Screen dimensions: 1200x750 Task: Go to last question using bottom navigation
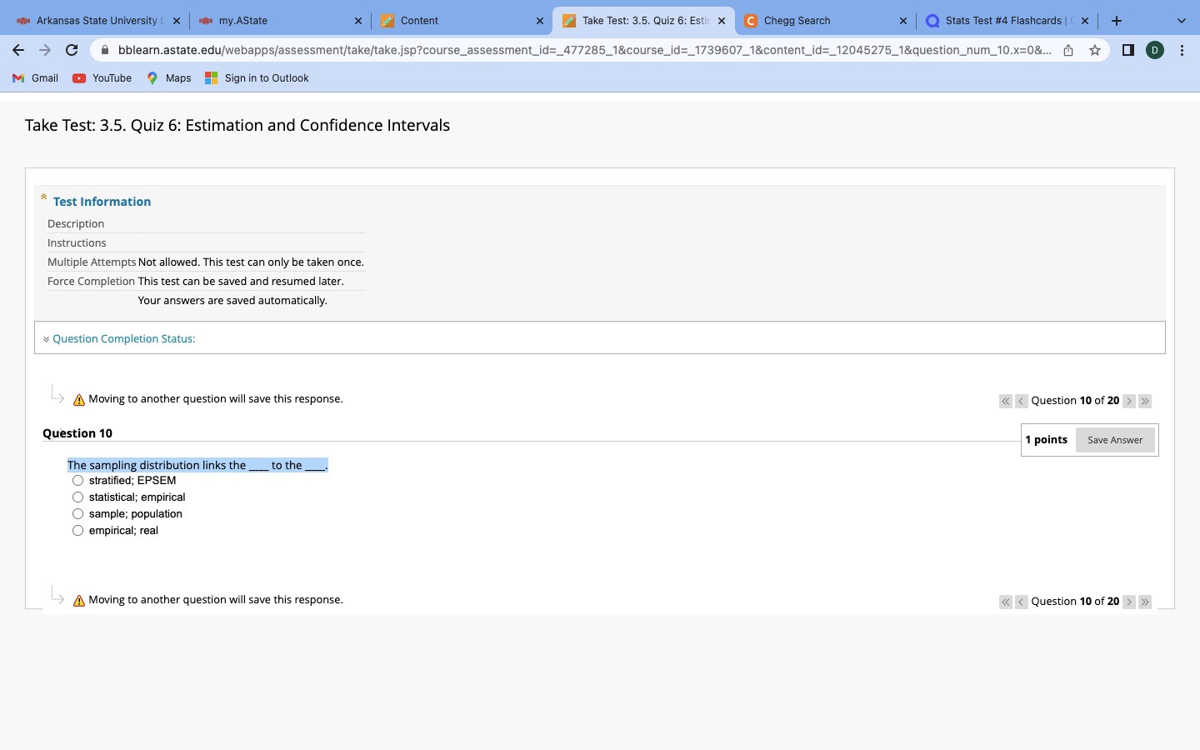coord(1145,602)
